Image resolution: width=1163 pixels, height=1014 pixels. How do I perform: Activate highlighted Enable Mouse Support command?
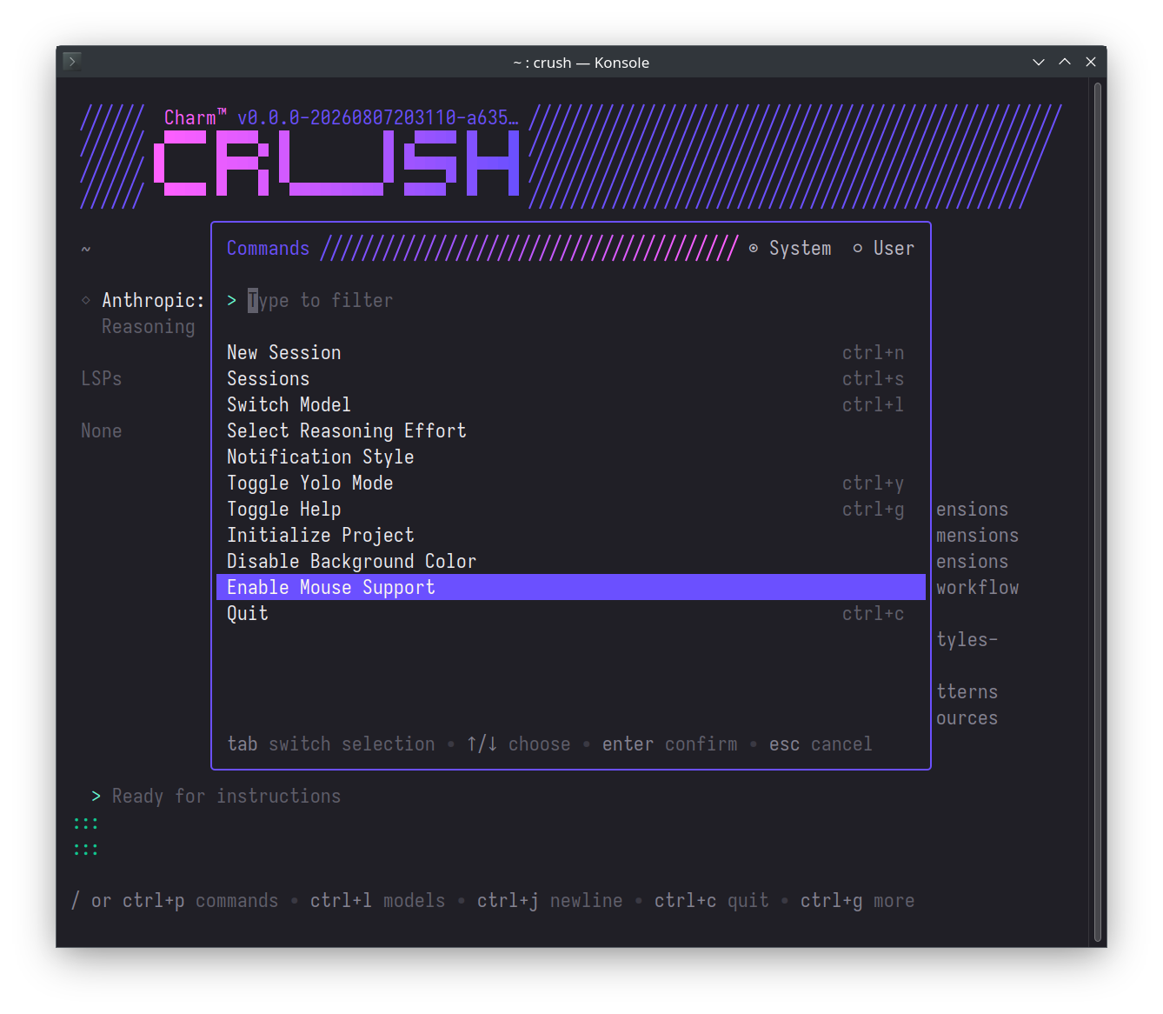point(570,587)
